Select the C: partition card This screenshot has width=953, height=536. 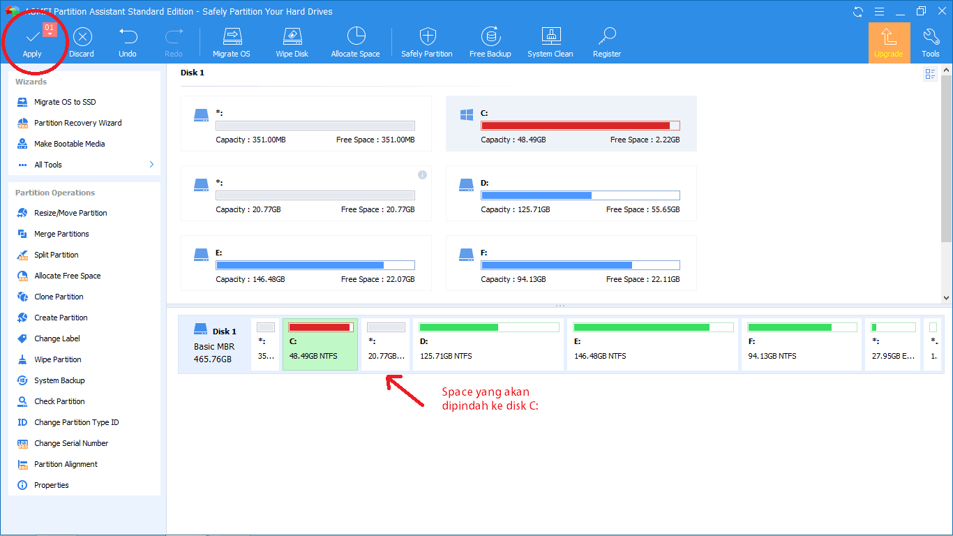point(571,124)
